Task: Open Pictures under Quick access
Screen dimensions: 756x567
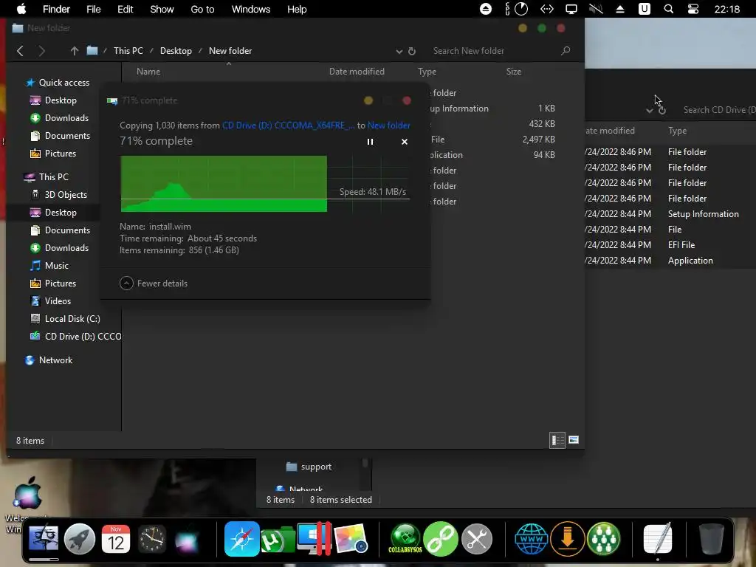Action: (x=61, y=154)
